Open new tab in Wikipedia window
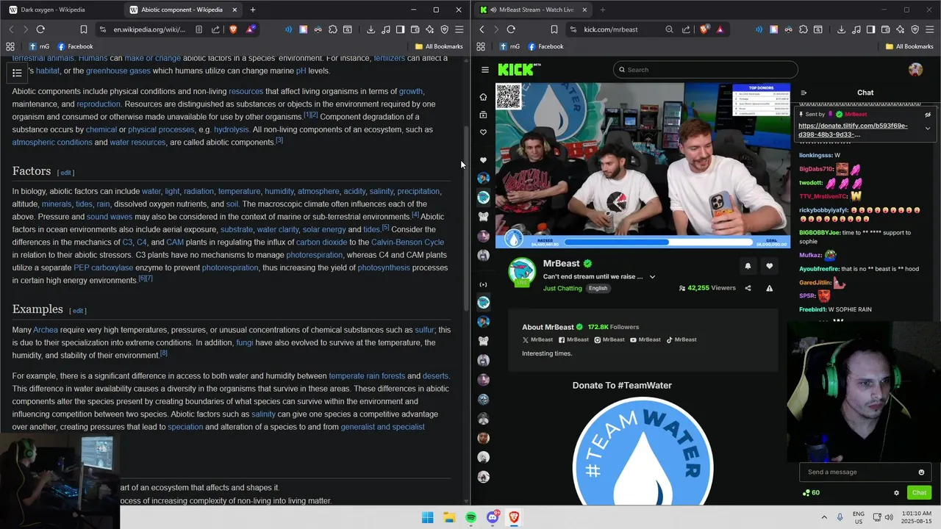This screenshot has height=529, width=941. pyautogui.click(x=253, y=10)
